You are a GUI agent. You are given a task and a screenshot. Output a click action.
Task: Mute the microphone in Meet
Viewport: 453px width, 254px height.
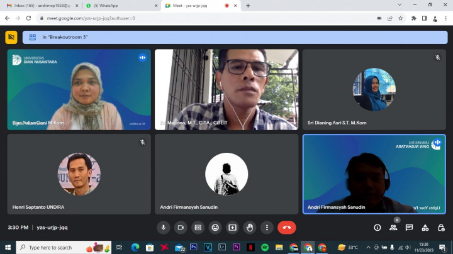[x=164, y=227]
